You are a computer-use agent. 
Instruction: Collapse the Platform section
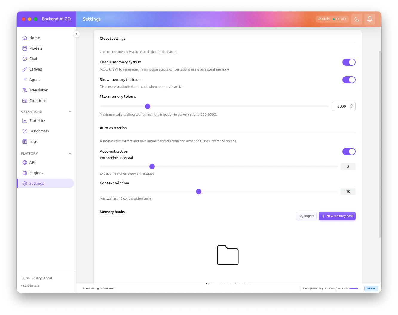(70, 153)
